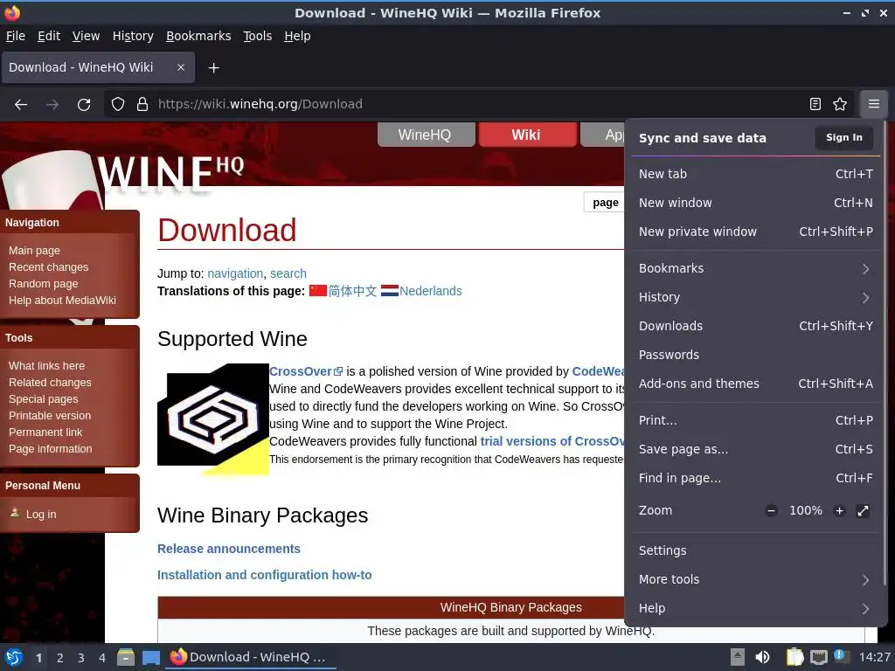Click the Firefox taskbar window button
Screen dimensions: 895x671
click(x=251, y=657)
